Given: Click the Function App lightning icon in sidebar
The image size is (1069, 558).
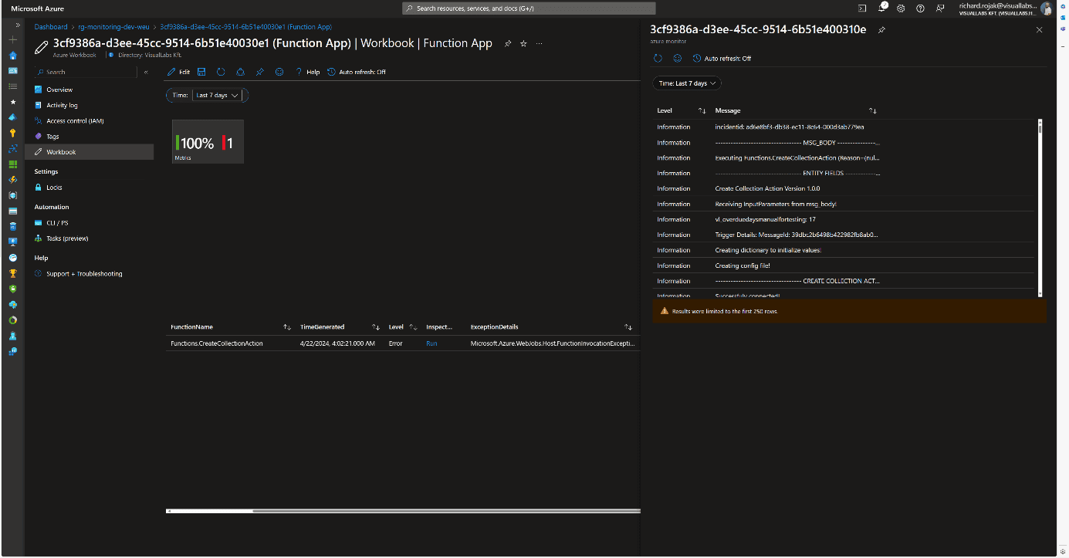Looking at the screenshot, I should pos(12,180).
